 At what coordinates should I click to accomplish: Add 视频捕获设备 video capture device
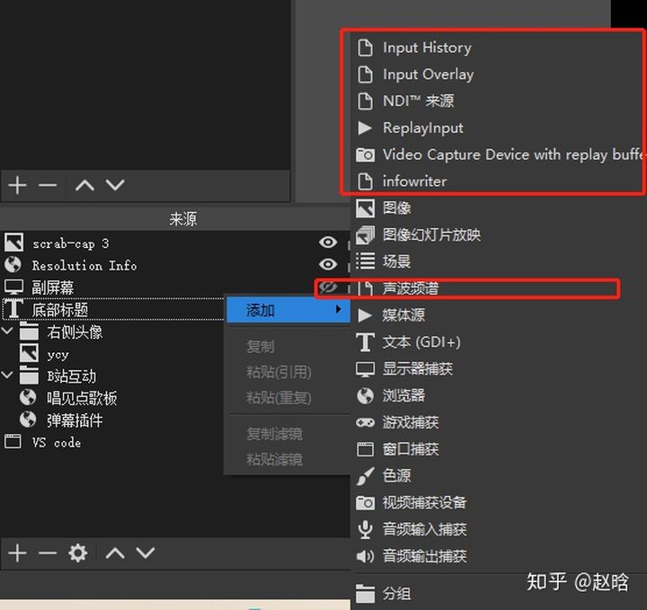(x=499, y=502)
